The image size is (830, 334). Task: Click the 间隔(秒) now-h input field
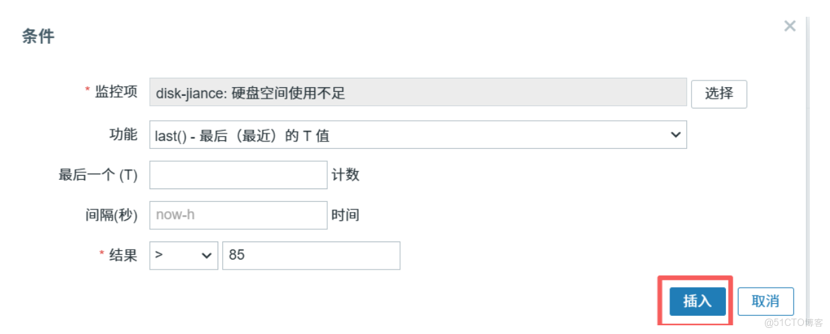coord(238,215)
